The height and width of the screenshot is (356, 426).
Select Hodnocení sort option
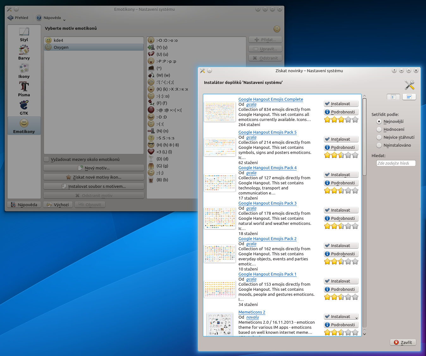pos(379,129)
